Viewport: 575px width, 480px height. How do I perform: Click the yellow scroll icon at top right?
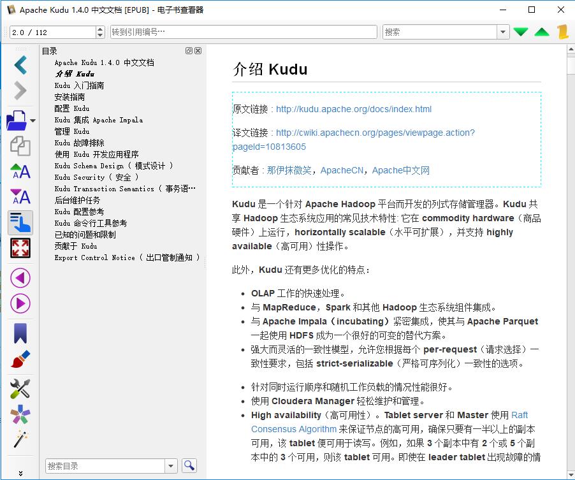pos(562,32)
